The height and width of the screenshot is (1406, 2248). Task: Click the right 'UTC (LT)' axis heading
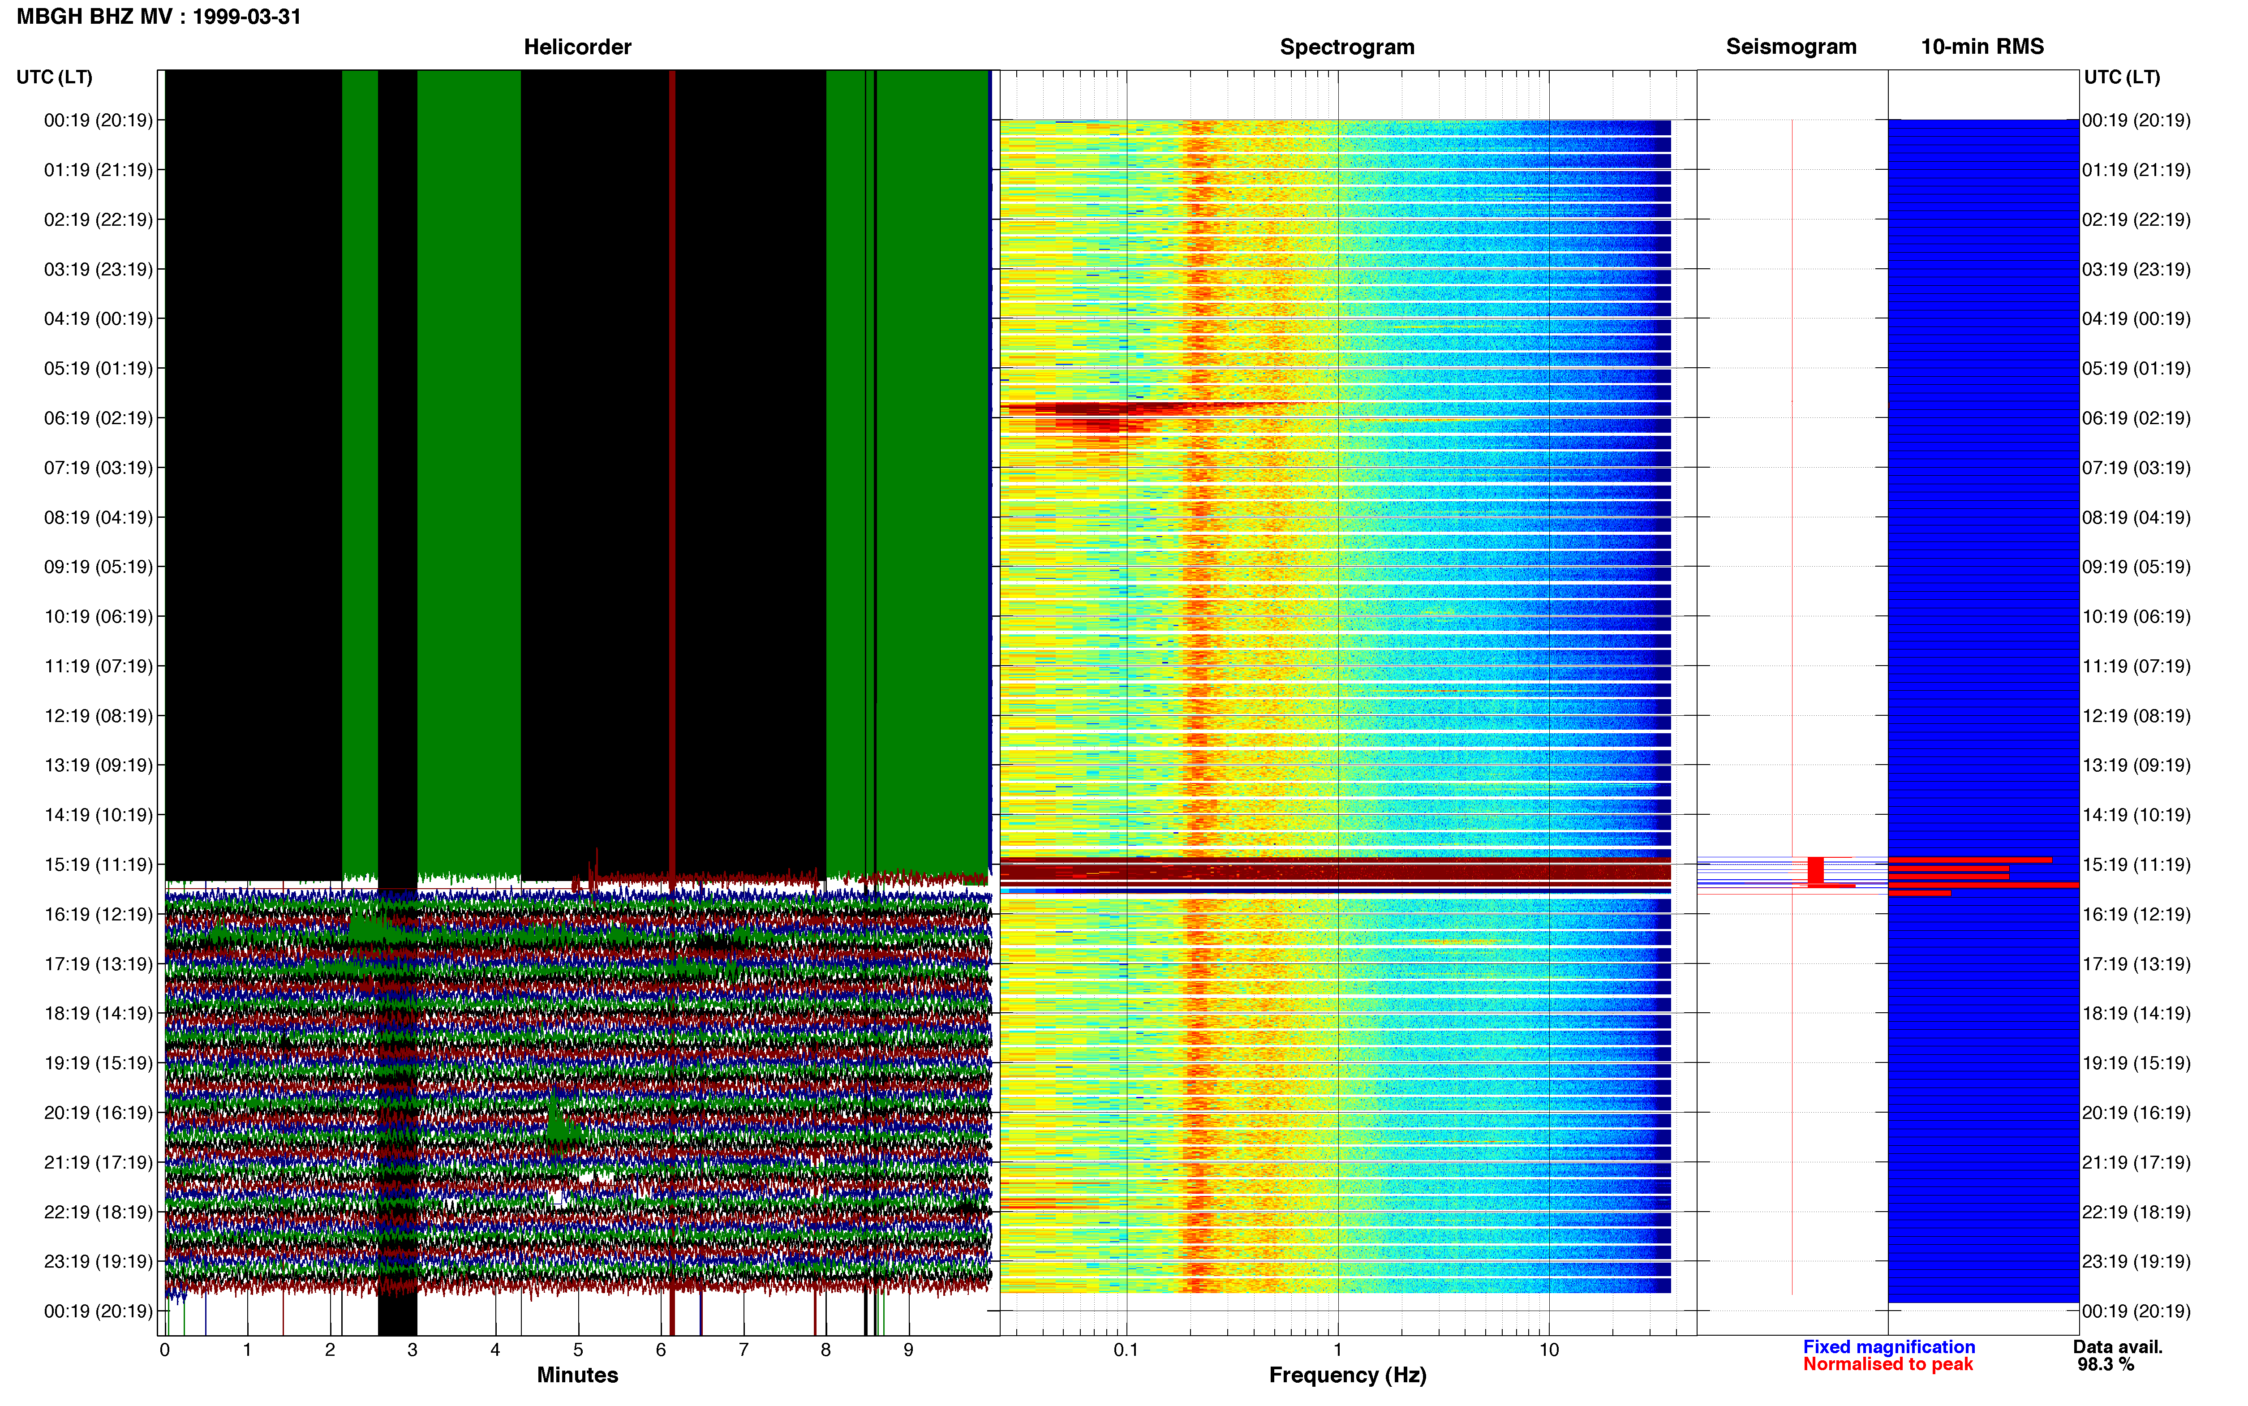coord(2122,77)
